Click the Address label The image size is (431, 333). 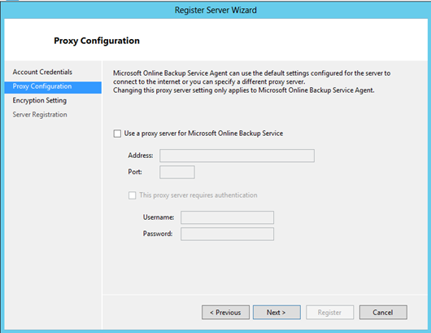click(x=141, y=156)
